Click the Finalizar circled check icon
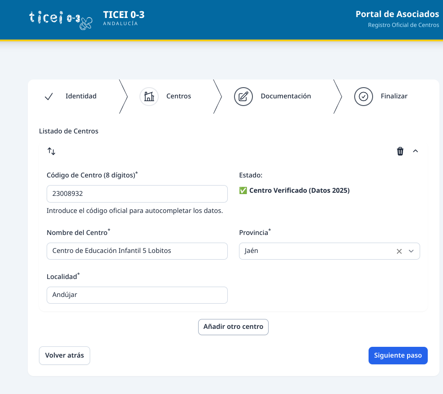The height and width of the screenshot is (394, 443). click(x=364, y=97)
